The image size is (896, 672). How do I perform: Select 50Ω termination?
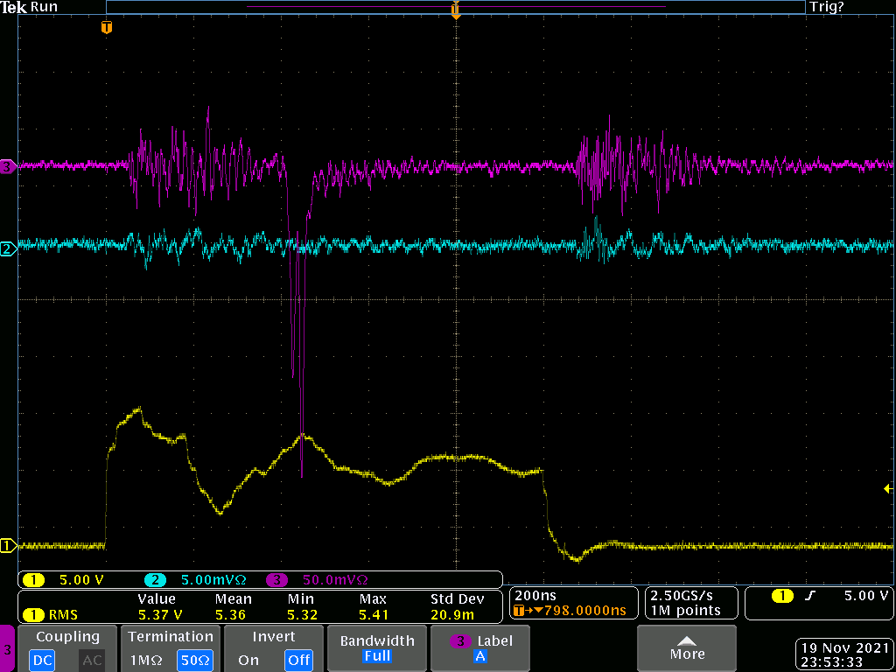[195, 660]
